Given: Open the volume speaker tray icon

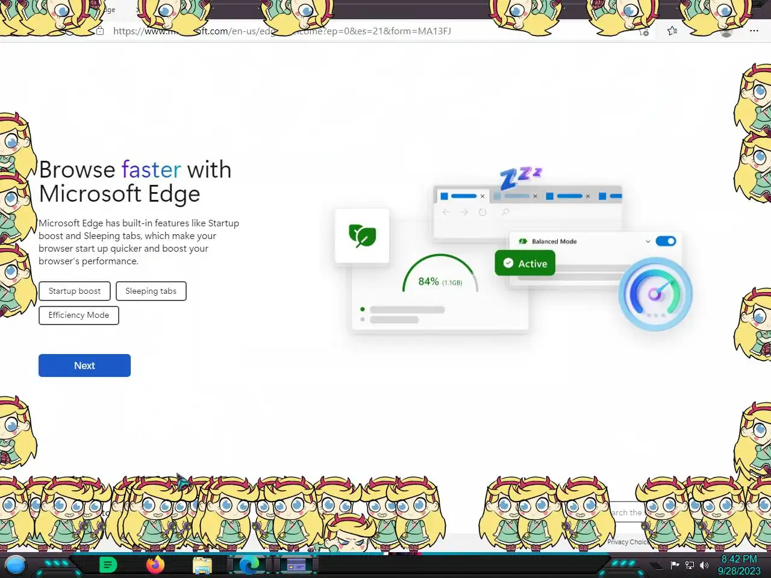Looking at the screenshot, I should (704, 565).
